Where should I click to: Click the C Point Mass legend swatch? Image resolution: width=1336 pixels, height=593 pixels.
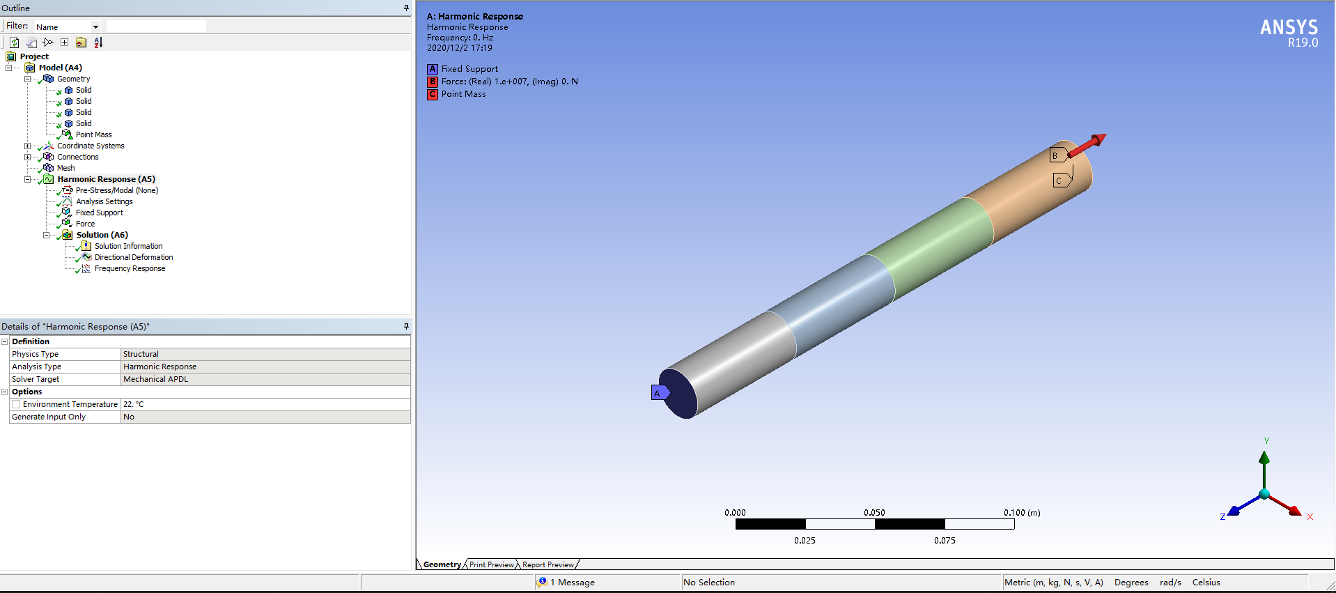(x=433, y=94)
